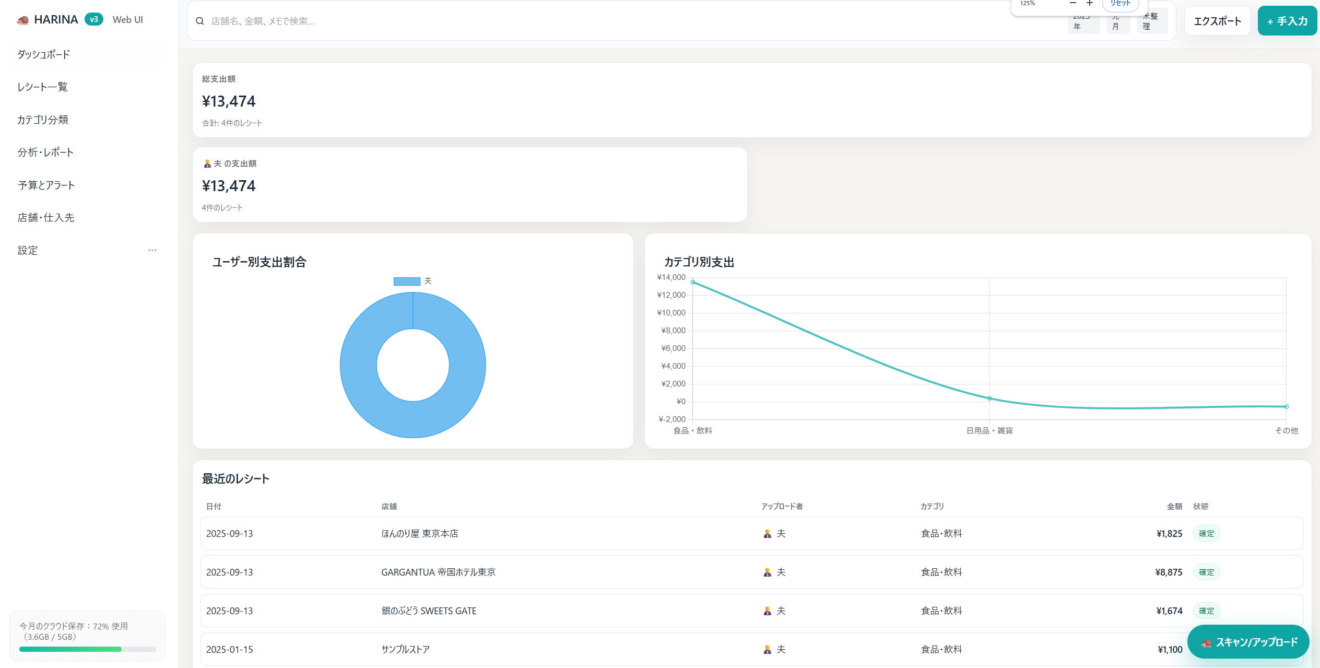Click the zoom in plus icon
This screenshot has width=1320, height=668.
1090,4
